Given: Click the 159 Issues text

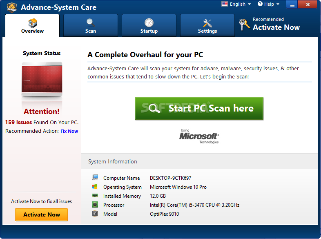Looking at the screenshot, I should [x=18, y=122].
